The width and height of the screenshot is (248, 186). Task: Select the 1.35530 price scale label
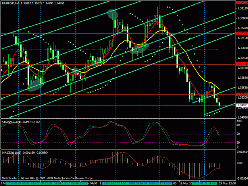(x=242, y=88)
